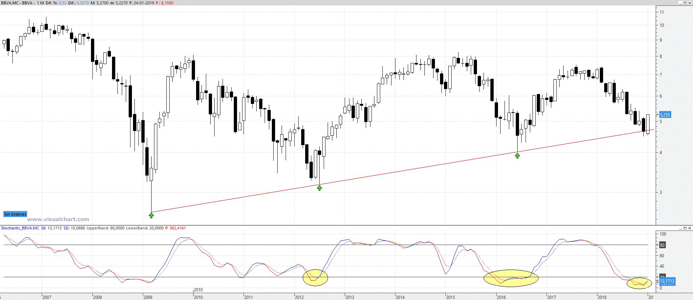Select the green arrow marker at the 2016 low
Image resolution: width=693 pixels, height=300 pixels.
[518, 156]
